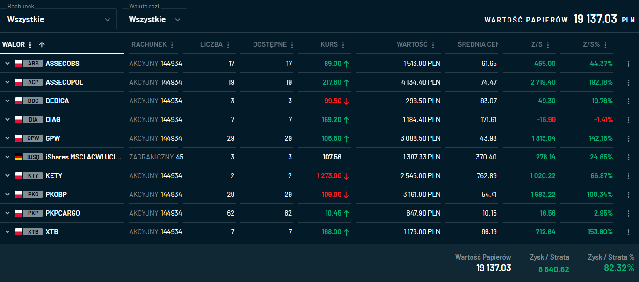Sort by the KURS column header
This screenshot has height=282, width=639.
[x=329, y=45]
